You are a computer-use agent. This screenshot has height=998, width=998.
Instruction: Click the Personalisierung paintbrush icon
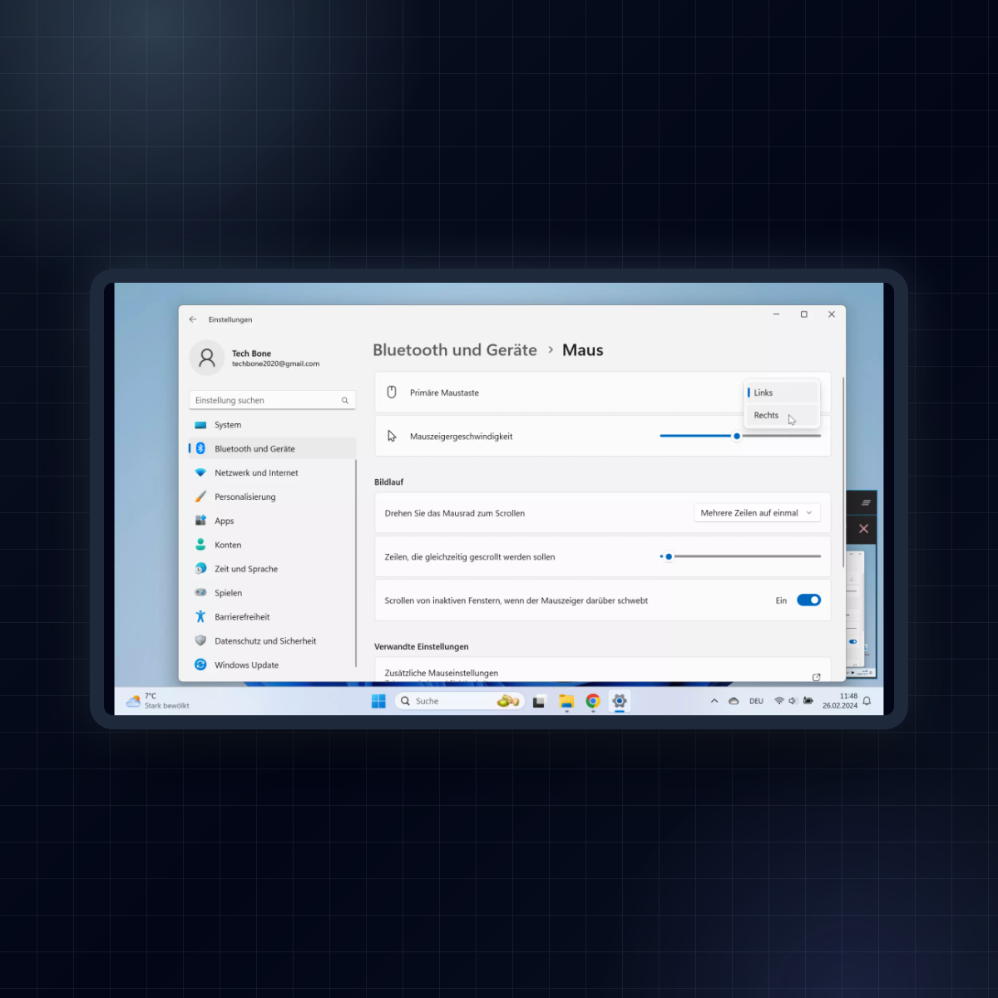(x=200, y=497)
